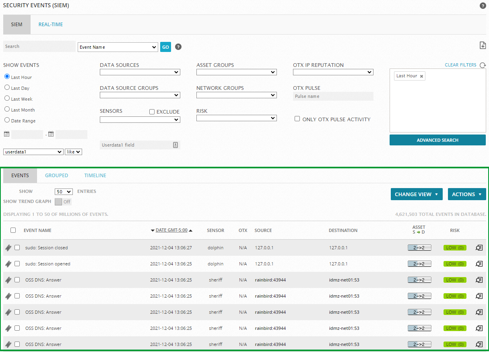The height and width of the screenshot is (352, 489).
Task: Click the help icon at top right
Action: coord(483,6)
